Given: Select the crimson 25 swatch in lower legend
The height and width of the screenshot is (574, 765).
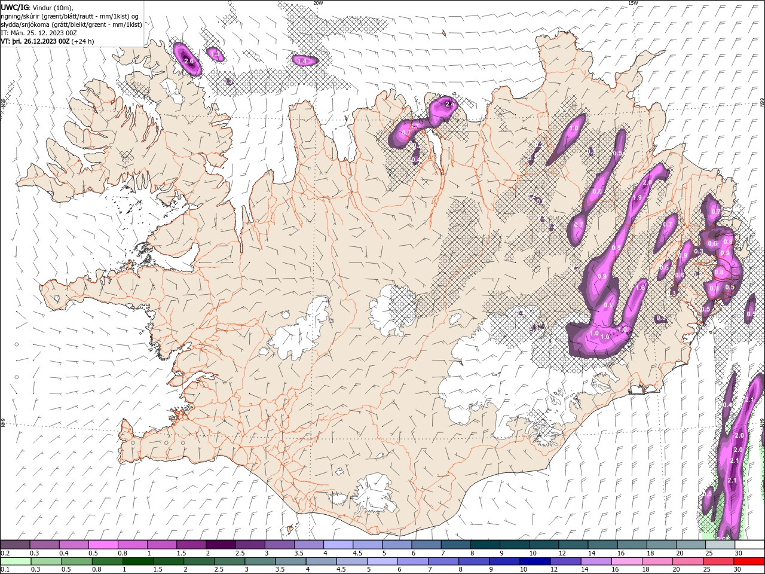Looking at the screenshot, I should [720, 561].
